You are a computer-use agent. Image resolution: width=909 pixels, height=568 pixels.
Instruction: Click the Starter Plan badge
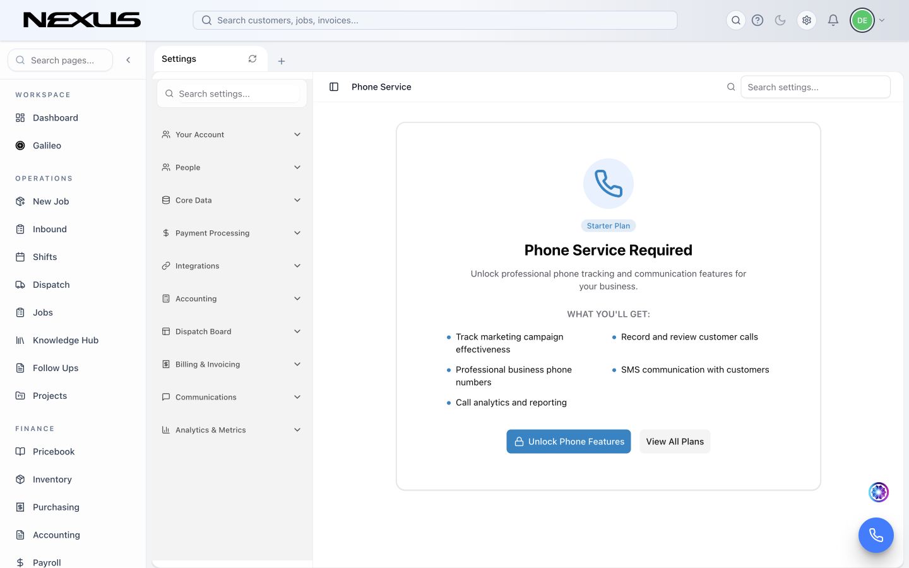pyautogui.click(x=609, y=226)
